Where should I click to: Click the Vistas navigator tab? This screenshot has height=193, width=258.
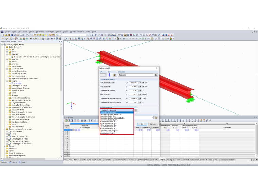(x=22, y=162)
